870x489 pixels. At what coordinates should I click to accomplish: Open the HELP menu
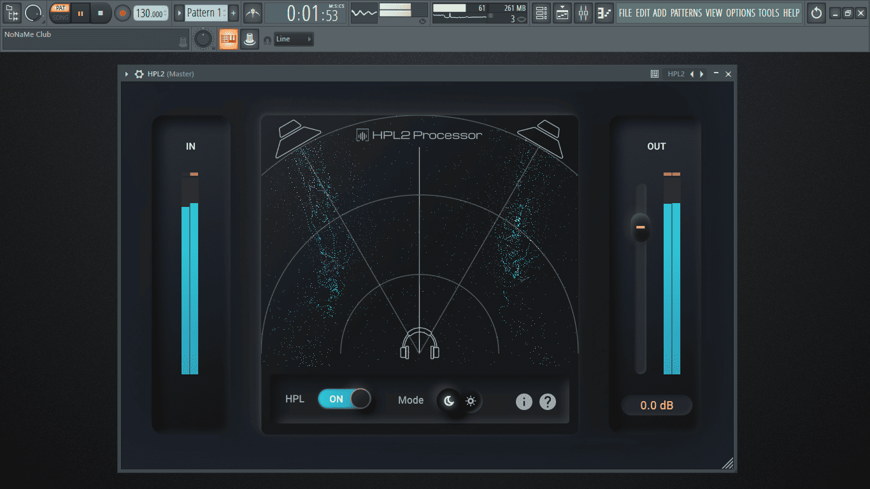[x=791, y=13]
